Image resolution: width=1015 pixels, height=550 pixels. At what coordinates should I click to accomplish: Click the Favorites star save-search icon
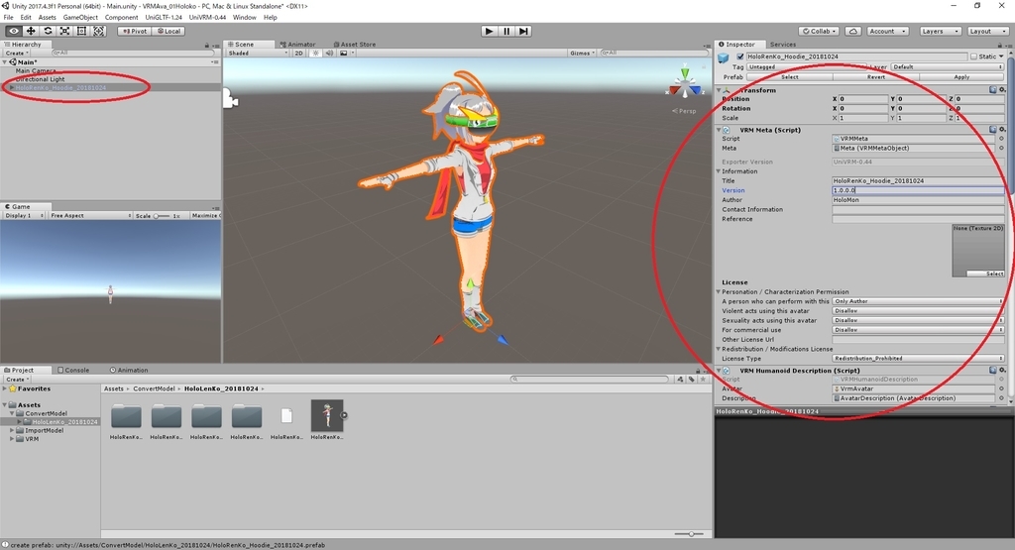pos(703,380)
